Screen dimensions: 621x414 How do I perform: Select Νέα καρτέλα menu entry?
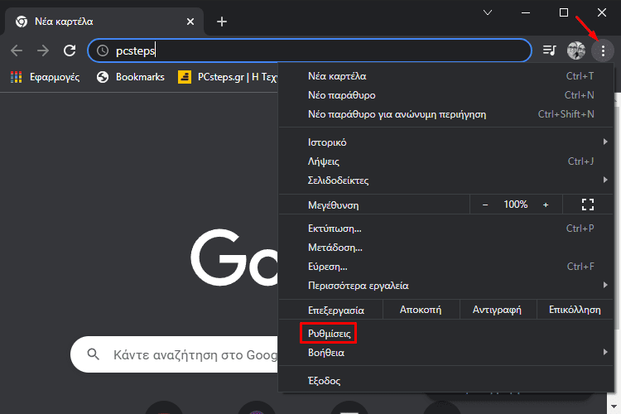446,76
